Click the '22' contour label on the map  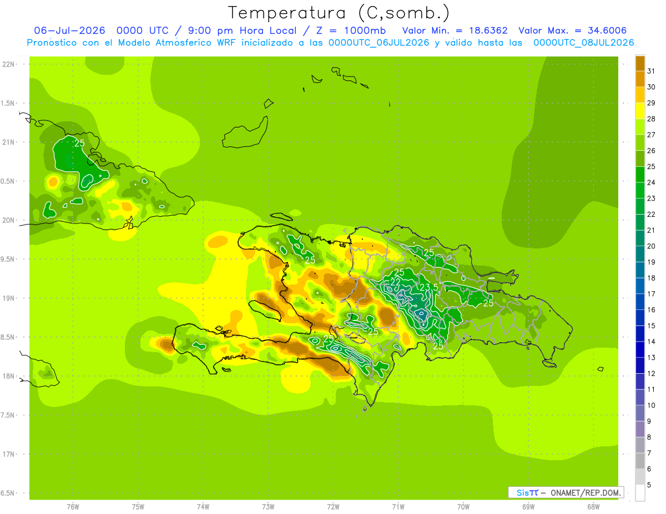(x=396, y=282)
